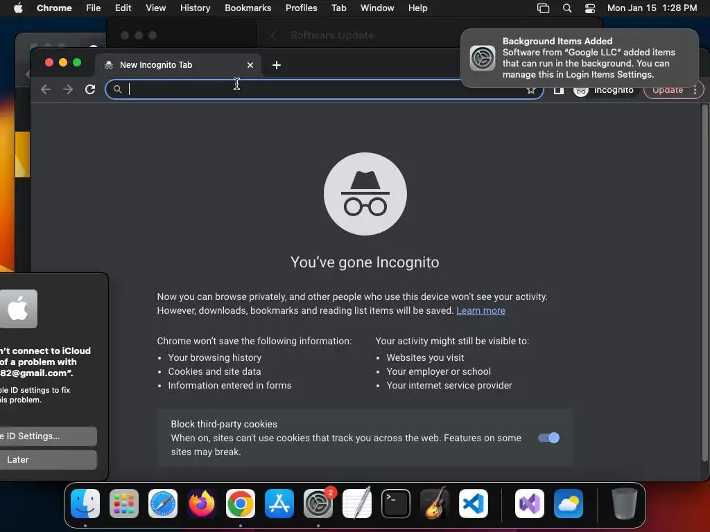Open the Window menu
The width and height of the screenshot is (710, 532).
377,8
